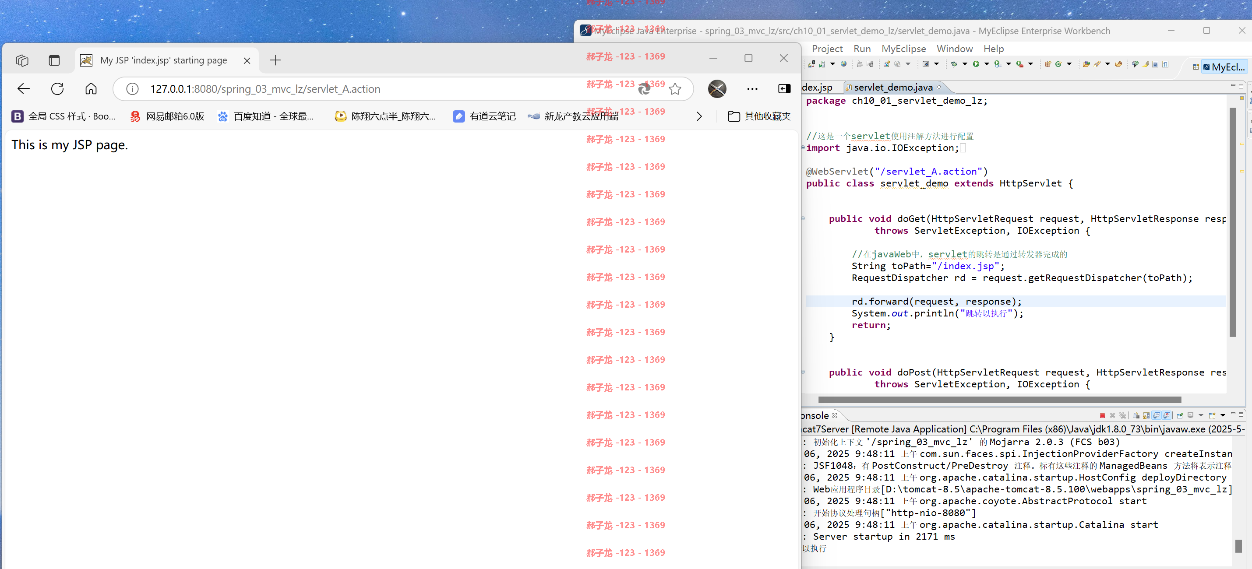
Task: Click the New Java Class icon
Action: [x=1058, y=64]
